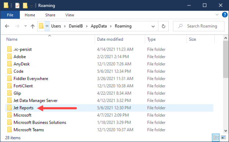The height and width of the screenshot is (142, 229).
Task: Open the address bar history dropdown
Action: 153,26
